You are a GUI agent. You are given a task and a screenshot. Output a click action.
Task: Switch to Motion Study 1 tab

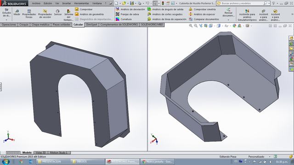tap(58, 153)
